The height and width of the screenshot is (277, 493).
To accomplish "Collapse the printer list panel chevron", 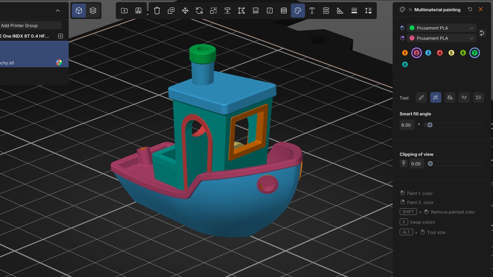I will [x=58, y=11].
